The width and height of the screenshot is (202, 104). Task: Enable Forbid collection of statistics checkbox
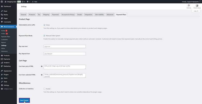tap(44, 89)
